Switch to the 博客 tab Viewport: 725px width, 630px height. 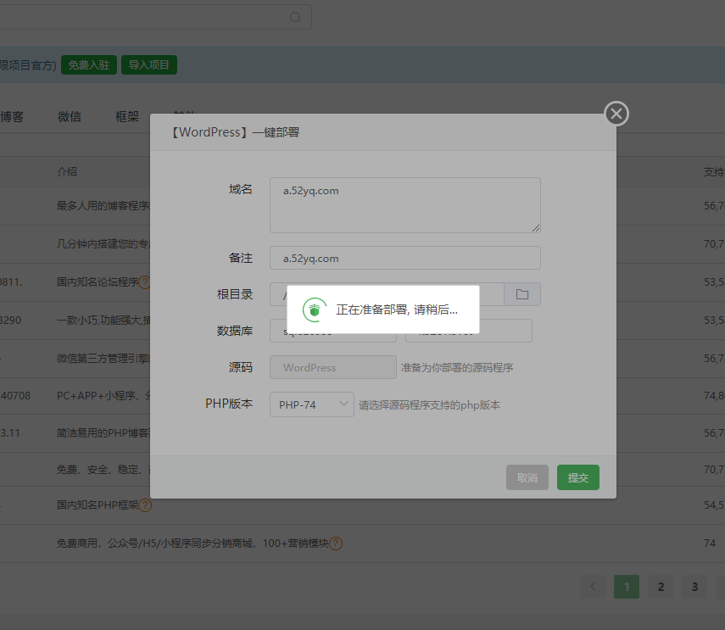[x=12, y=116]
